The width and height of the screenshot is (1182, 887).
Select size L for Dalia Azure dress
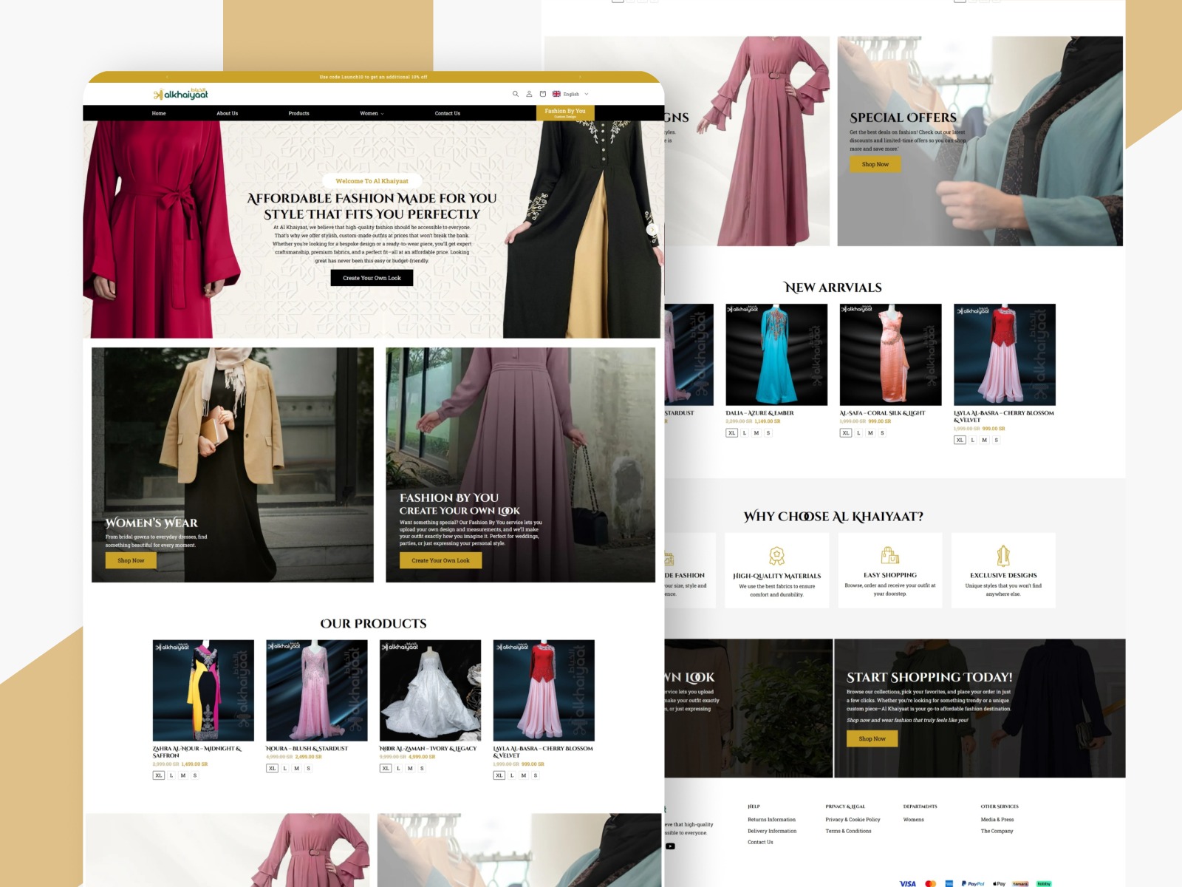pyautogui.click(x=745, y=433)
